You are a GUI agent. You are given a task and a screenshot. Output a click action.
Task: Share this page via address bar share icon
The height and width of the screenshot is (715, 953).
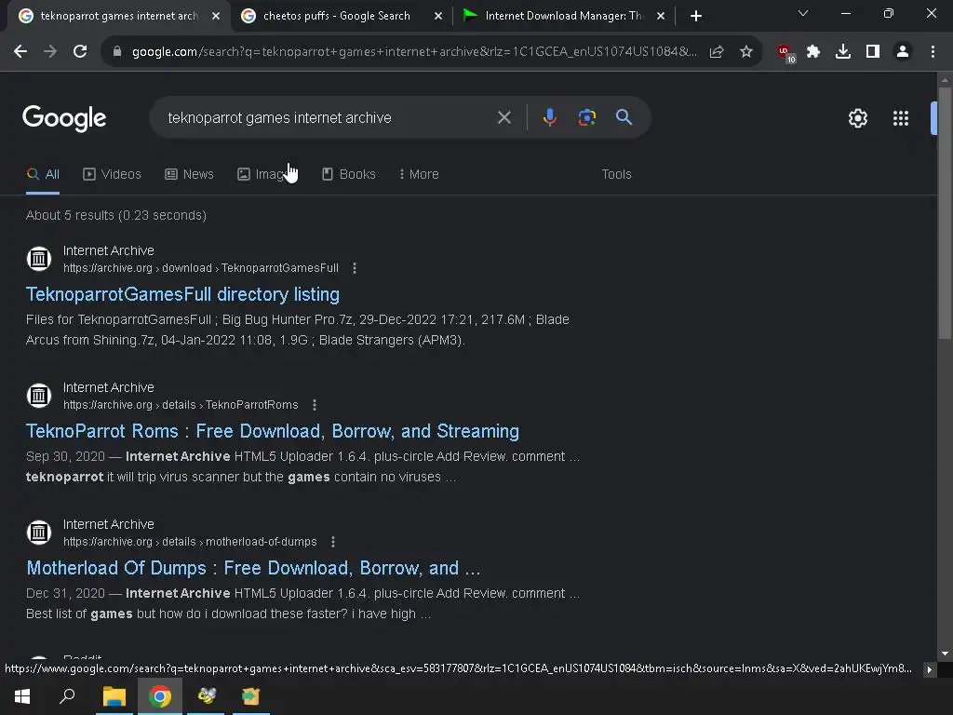[717, 52]
